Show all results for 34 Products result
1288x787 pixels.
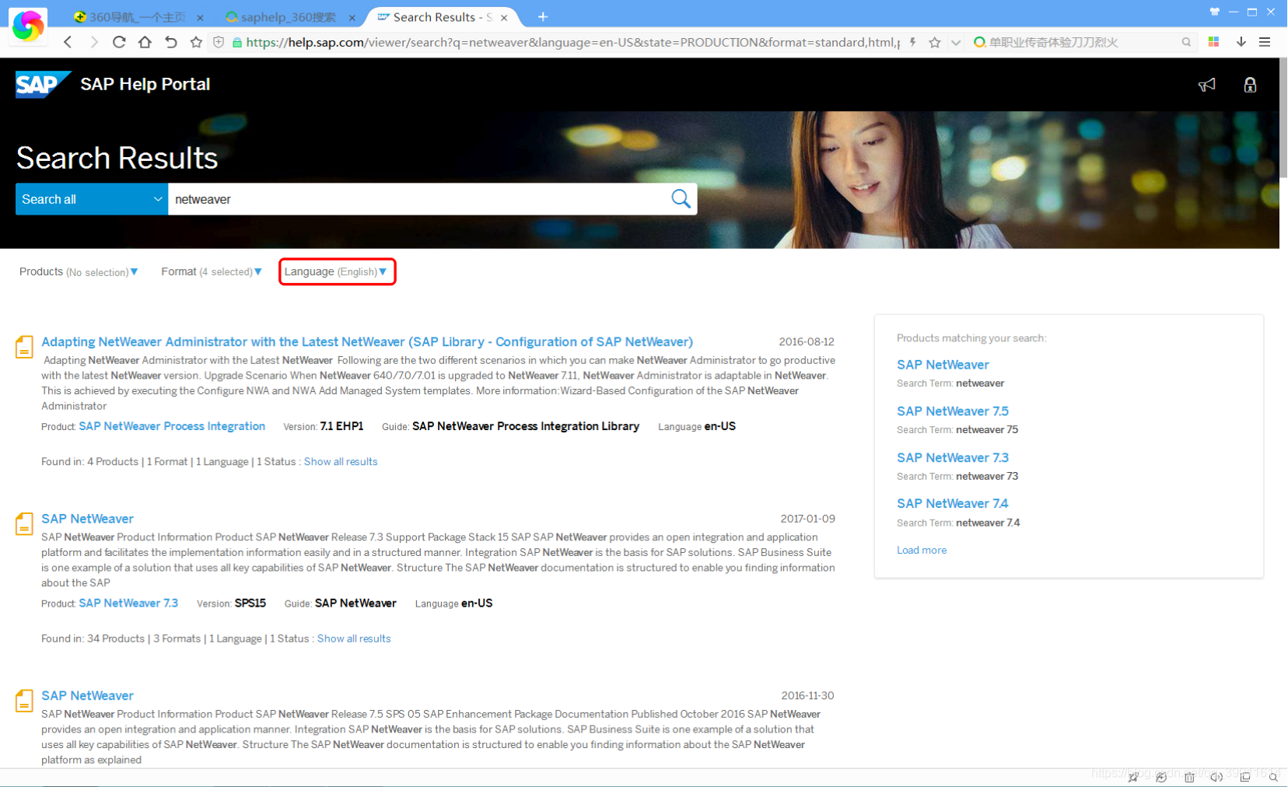pos(354,638)
